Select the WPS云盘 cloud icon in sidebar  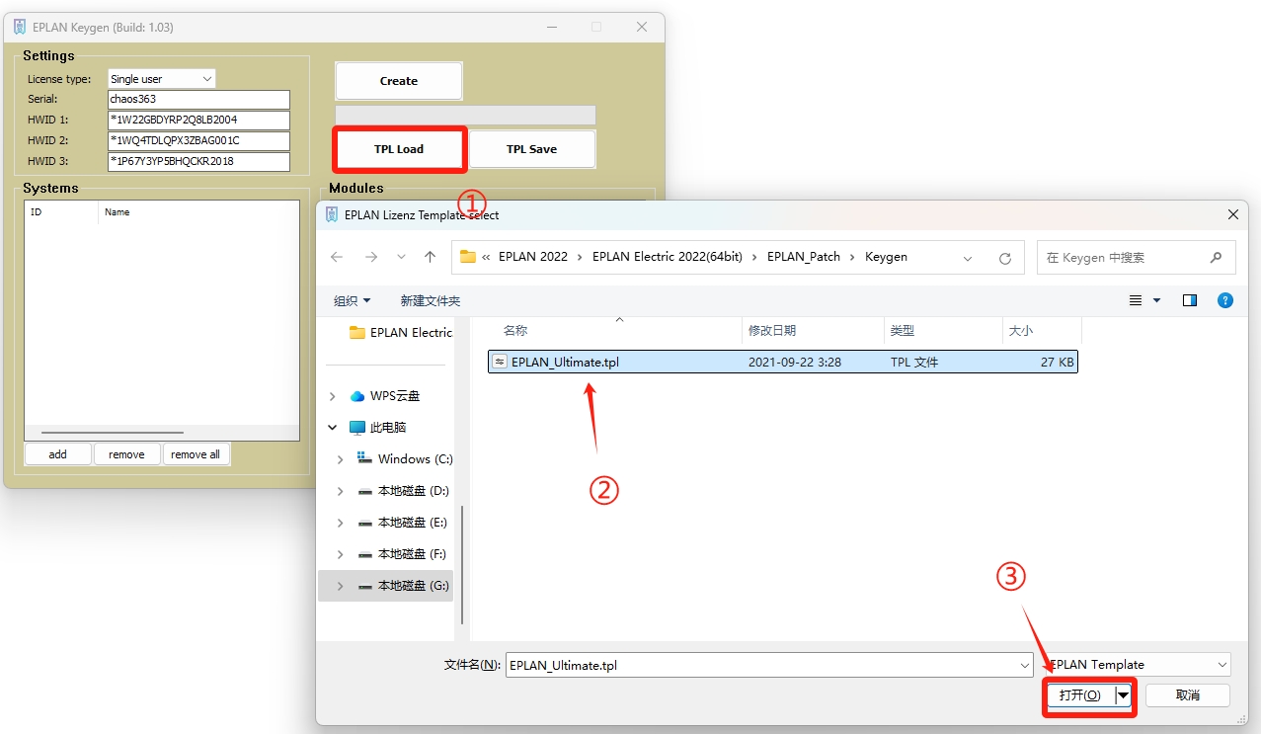click(x=357, y=396)
